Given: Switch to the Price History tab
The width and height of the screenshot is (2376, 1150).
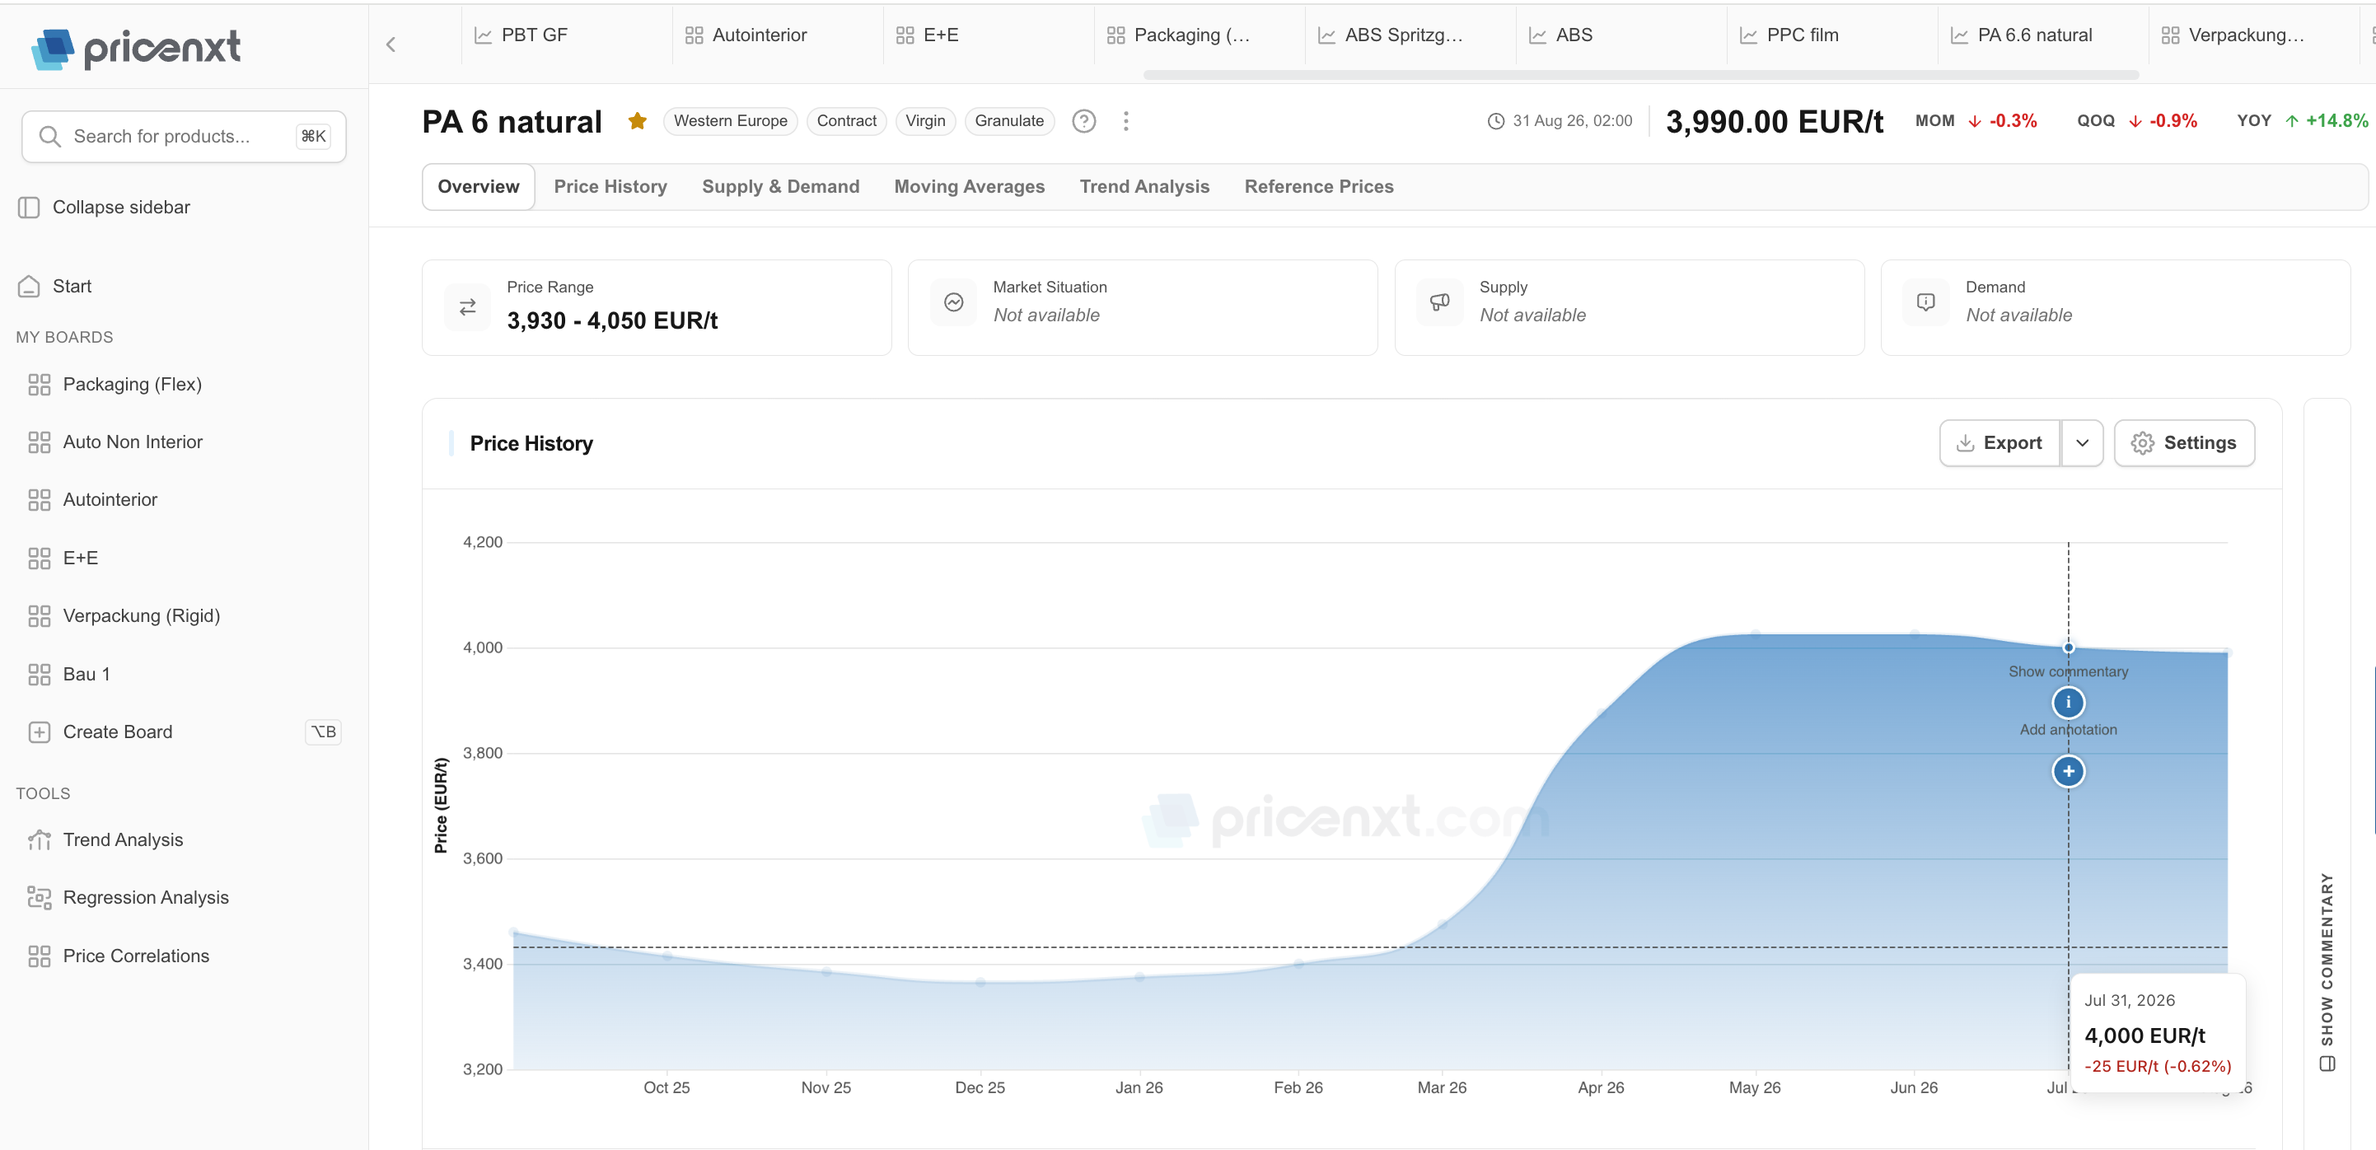Looking at the screenshot, I should 610,186.
